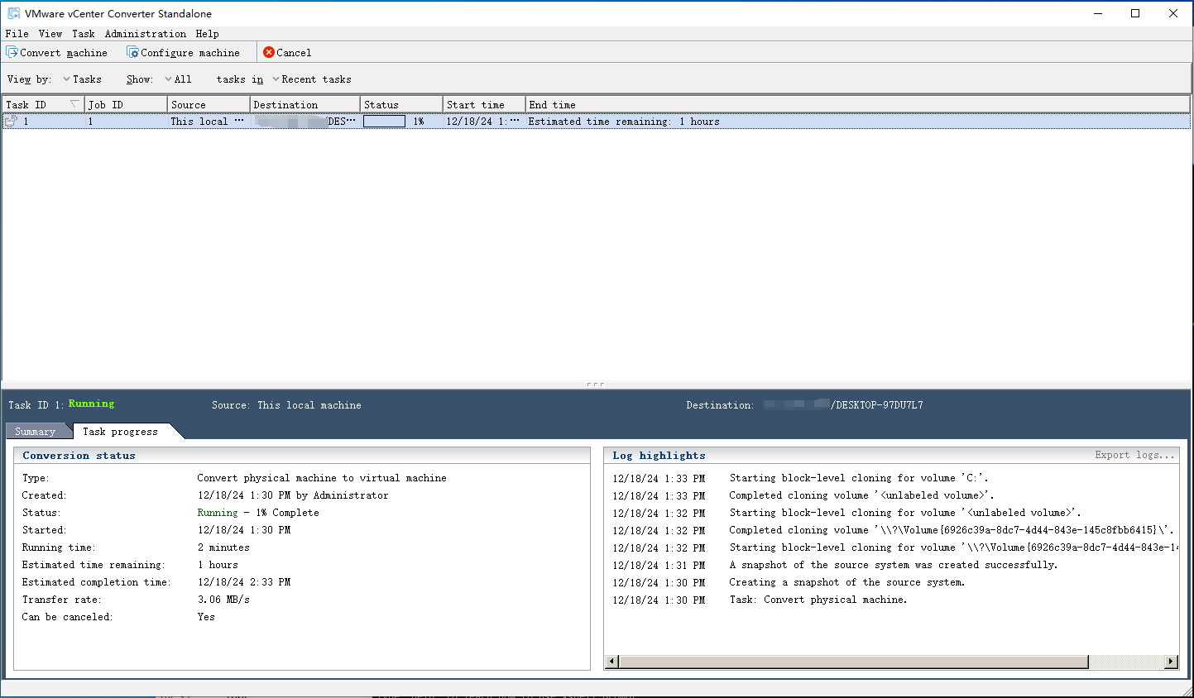The height and width of the screenshot is (698, 1194).
Task: Sort by Task ID column header
Action: point(43,104)
